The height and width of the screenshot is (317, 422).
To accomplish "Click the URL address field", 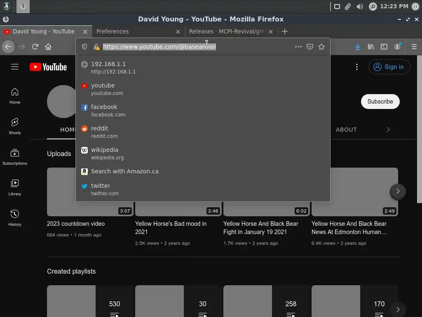I will pyautogui.click(x=197, y=47).
